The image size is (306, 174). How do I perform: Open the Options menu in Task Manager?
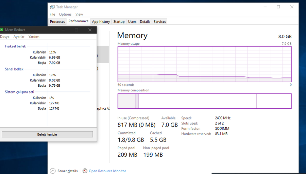[65, 15]
